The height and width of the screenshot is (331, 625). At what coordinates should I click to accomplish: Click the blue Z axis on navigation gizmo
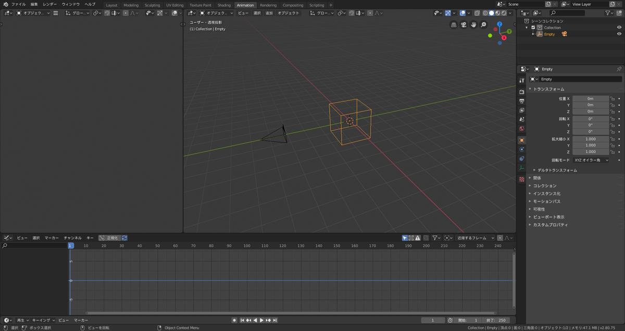click(x=499, y=24)
